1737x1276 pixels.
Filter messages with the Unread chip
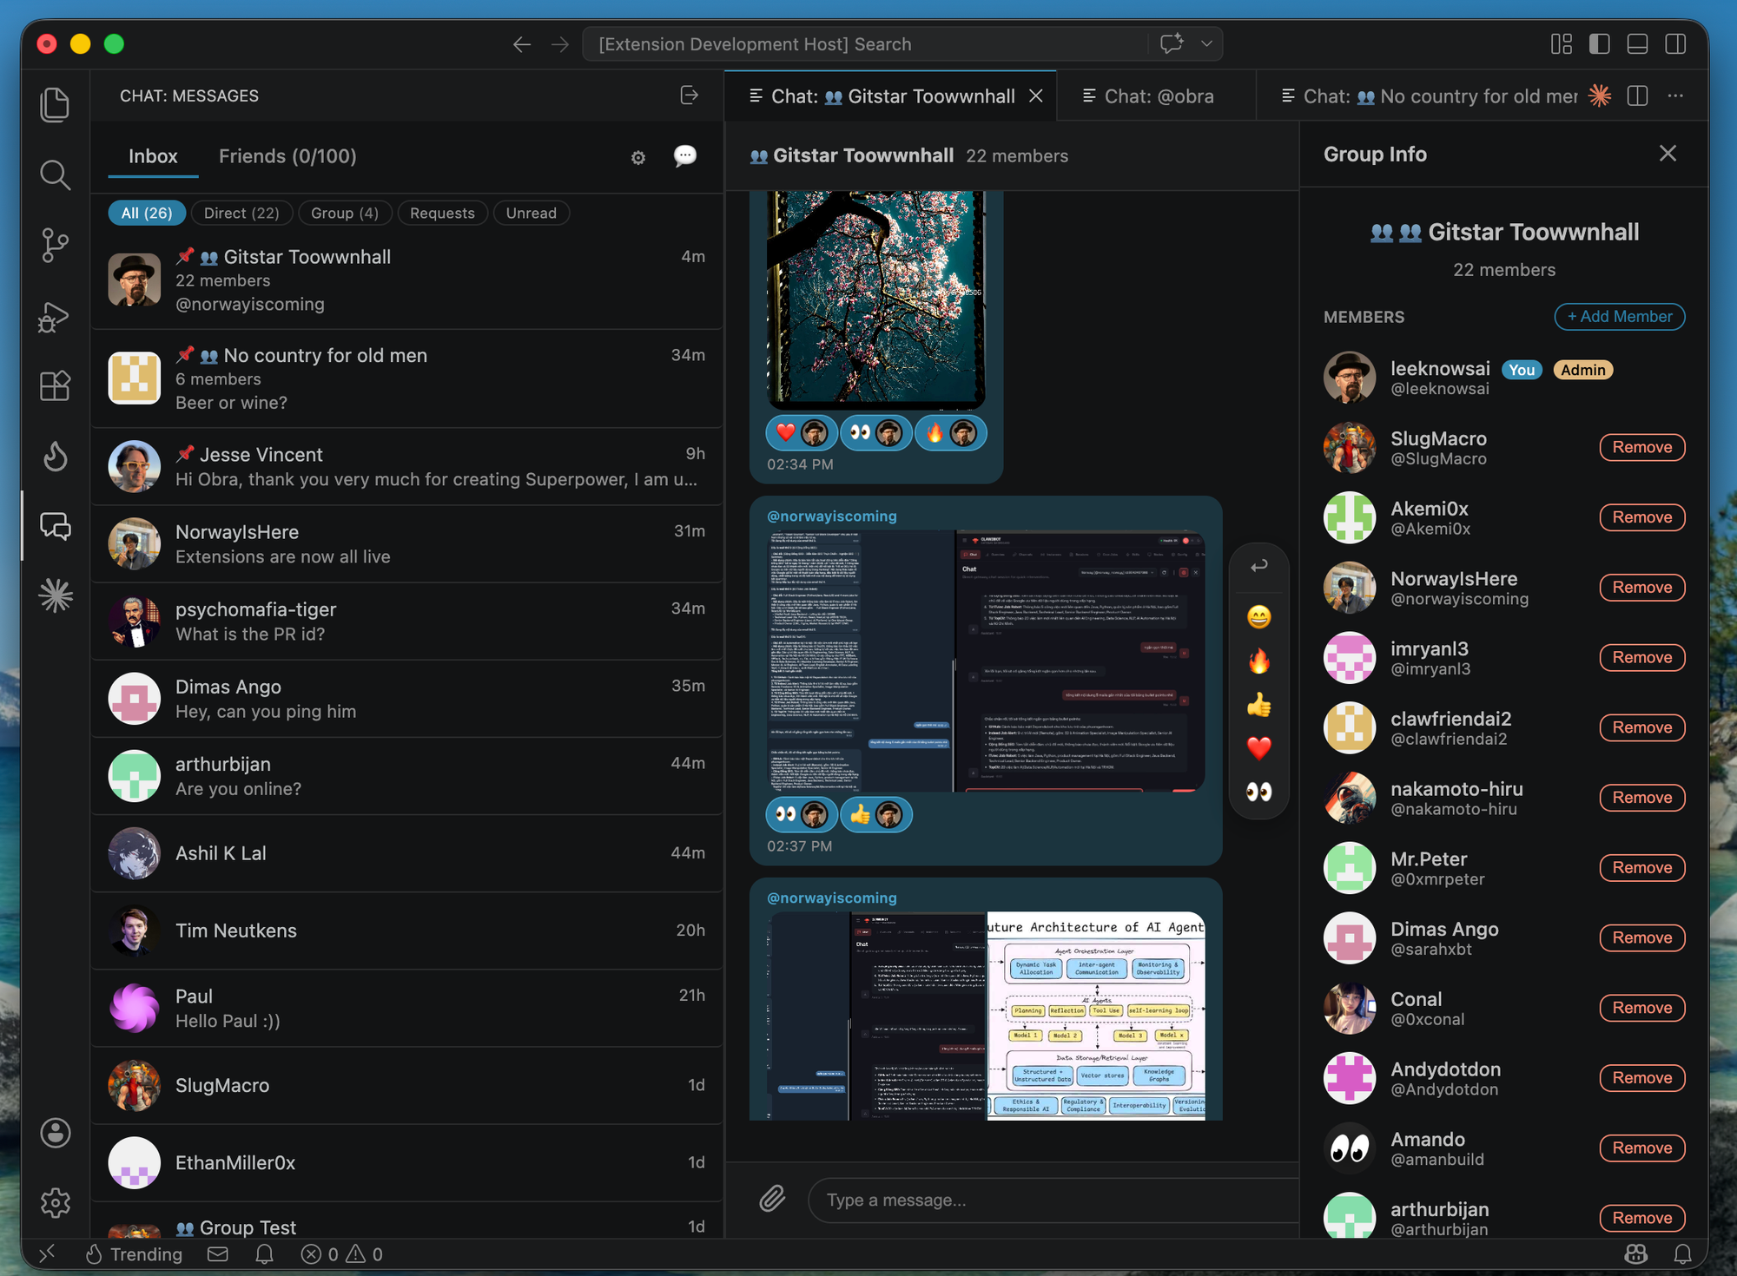click(532, 213)
